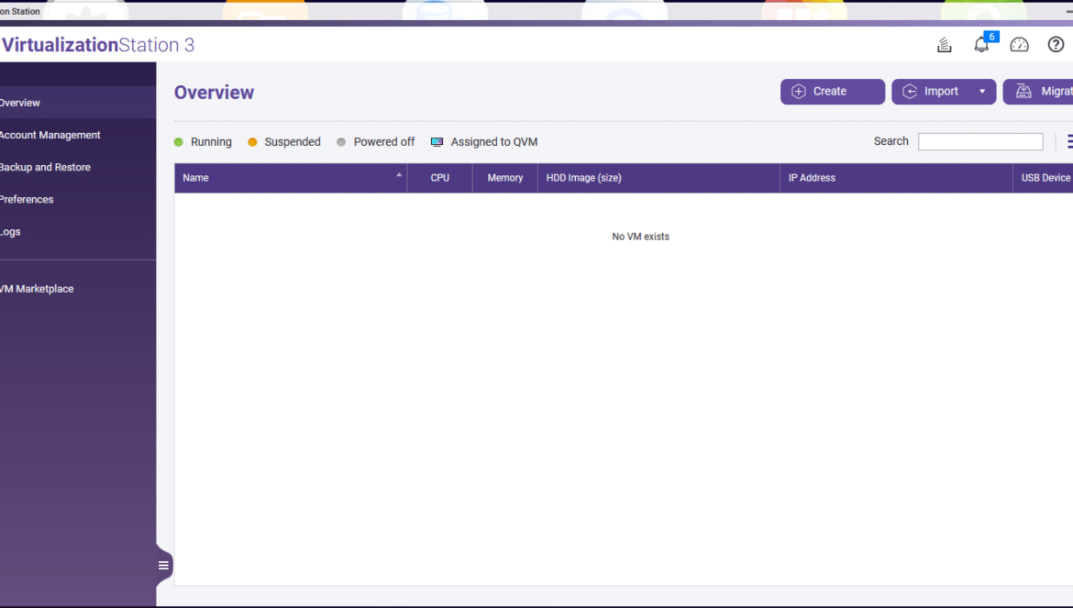Image resolution: width=1073 pixels, height=608 pixels.
Task: Click the Overview page heading
Action: coord(215,93)
